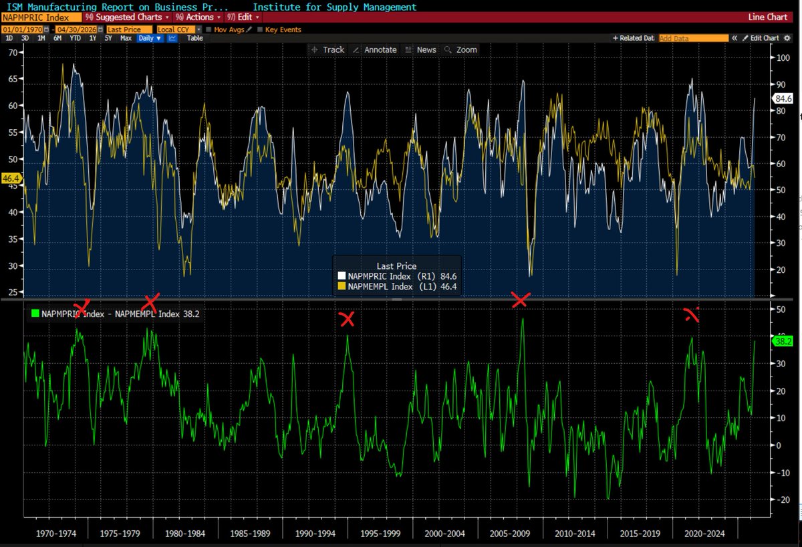Open the Suggested Charts menu

pyautogui.click(x=128, y=17)
